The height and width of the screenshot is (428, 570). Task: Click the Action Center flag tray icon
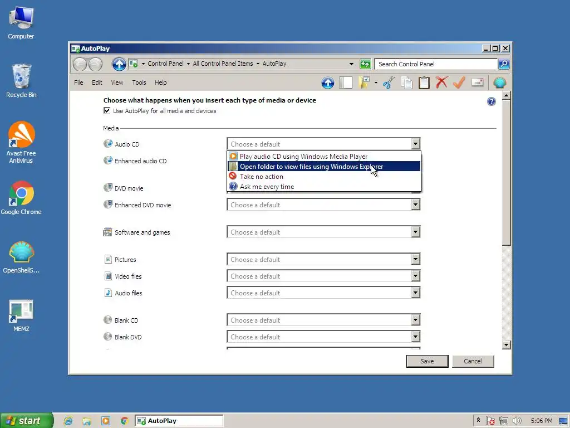tap(490, 421)
